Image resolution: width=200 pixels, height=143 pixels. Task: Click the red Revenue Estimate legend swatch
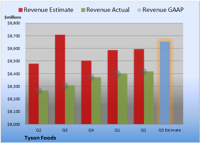pos(20,10)
